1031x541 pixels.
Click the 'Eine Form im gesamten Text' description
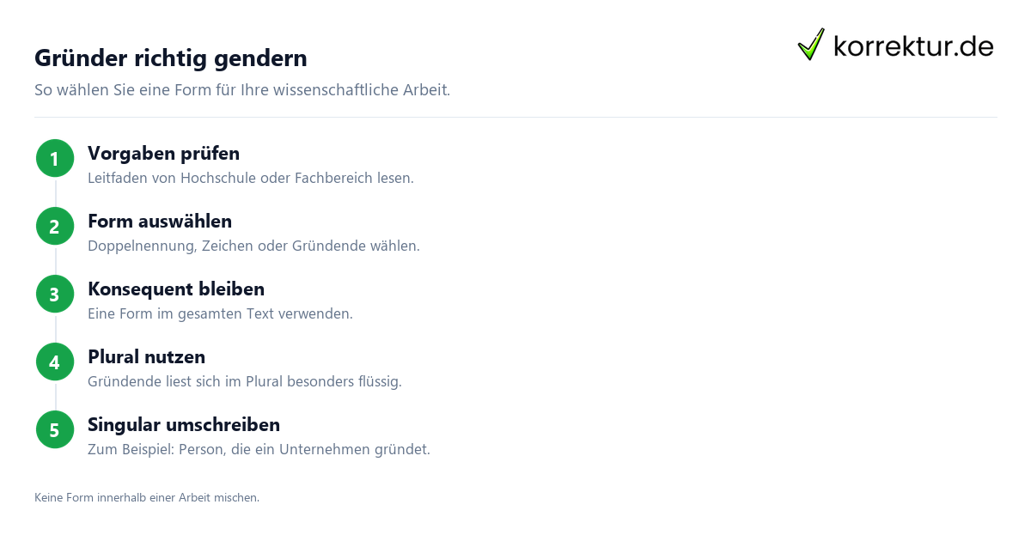coord(220,313)
